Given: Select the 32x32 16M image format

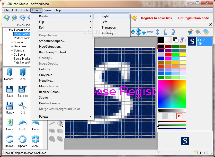Looking at the screenshot, I should [200, 41].
